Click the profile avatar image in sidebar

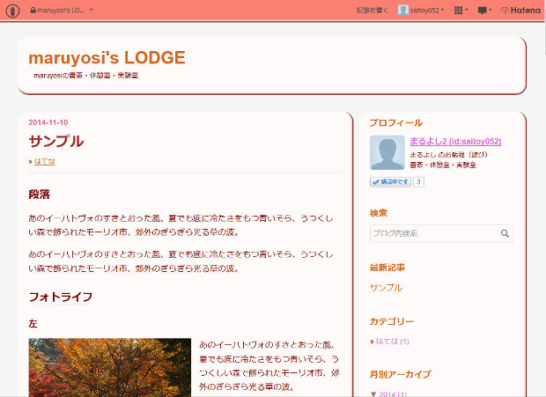click(387, 153)
